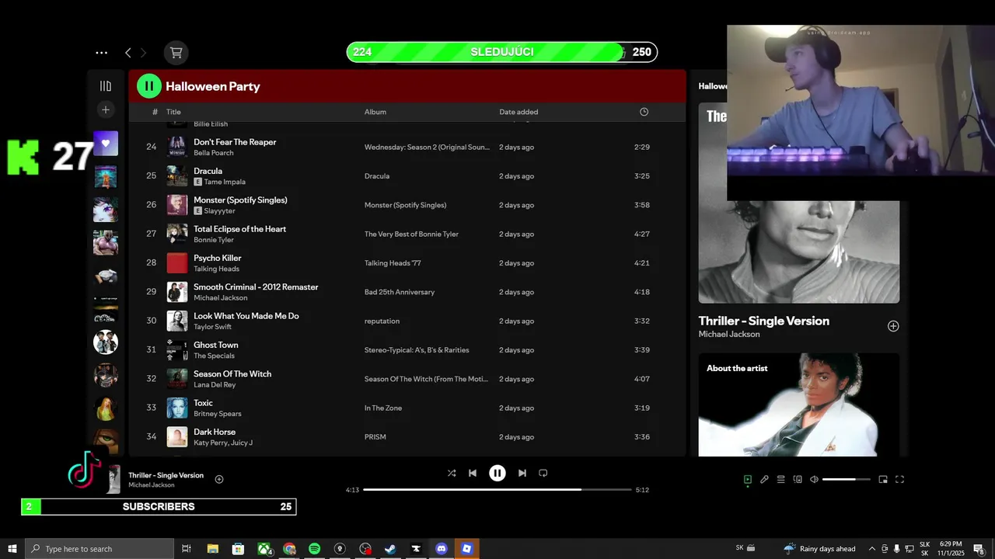The height and width of the screenshot is (559, 995).
Task: Open Thriller - Single Version title in panel
Action: (x=763, y=321)
